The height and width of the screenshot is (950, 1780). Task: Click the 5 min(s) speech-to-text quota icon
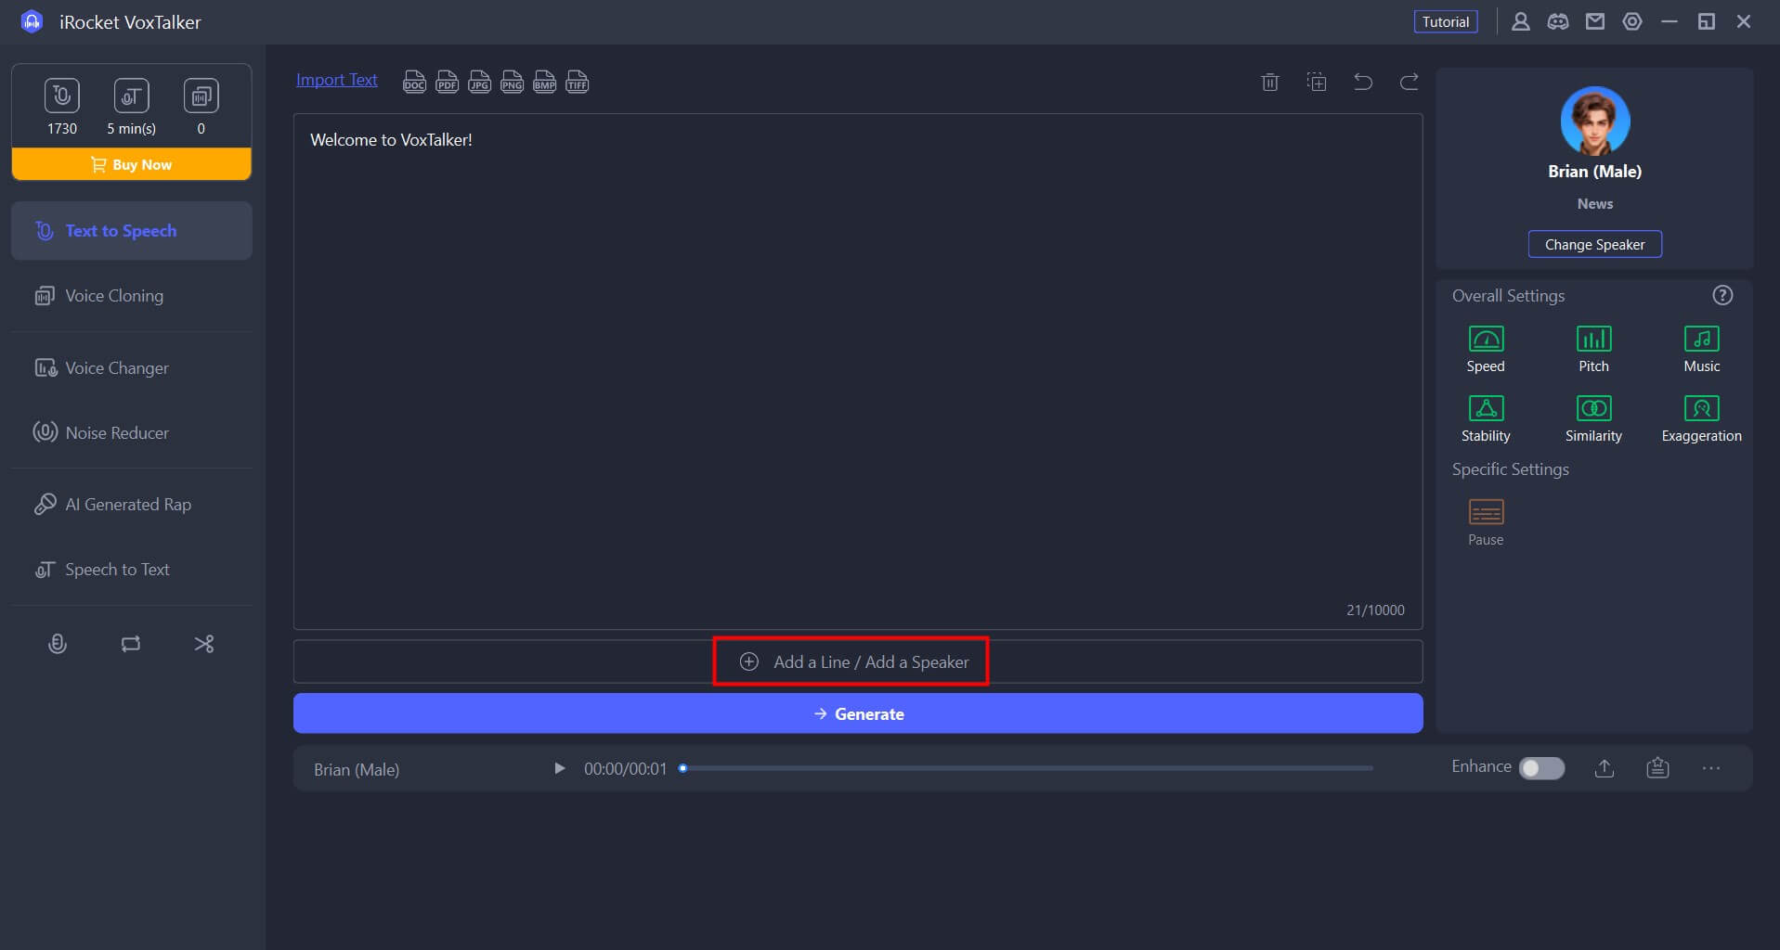pos(131,96)
